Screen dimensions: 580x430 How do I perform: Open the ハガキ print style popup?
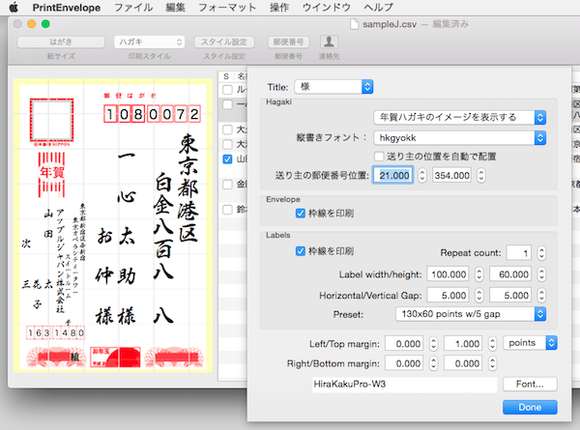(150, 43)
